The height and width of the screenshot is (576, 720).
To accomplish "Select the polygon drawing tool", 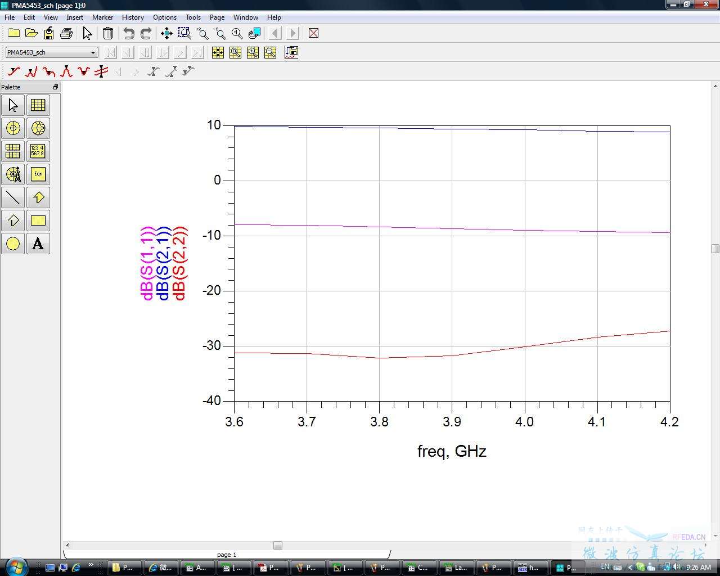I will tap(13, 220).
